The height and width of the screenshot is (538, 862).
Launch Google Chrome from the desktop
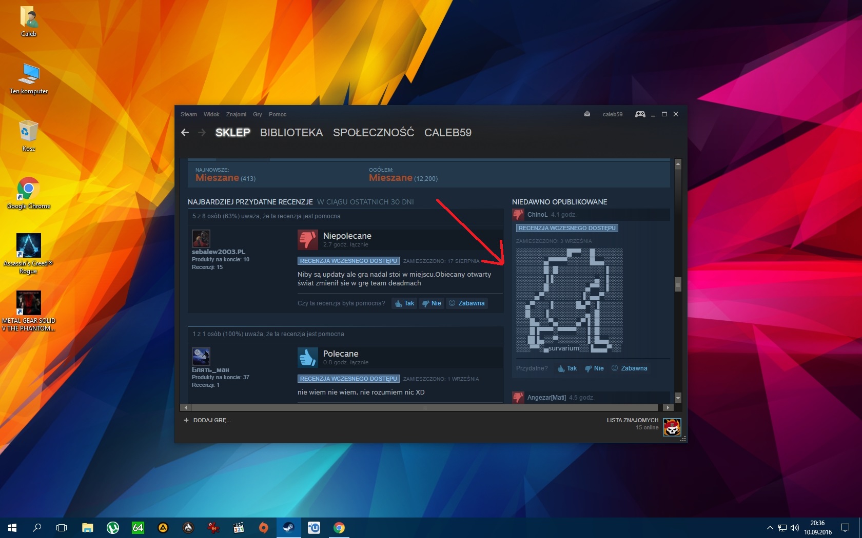pyautogui.click(x=29, y=194)
